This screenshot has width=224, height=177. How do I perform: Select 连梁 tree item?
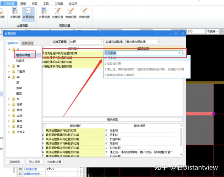19,88
